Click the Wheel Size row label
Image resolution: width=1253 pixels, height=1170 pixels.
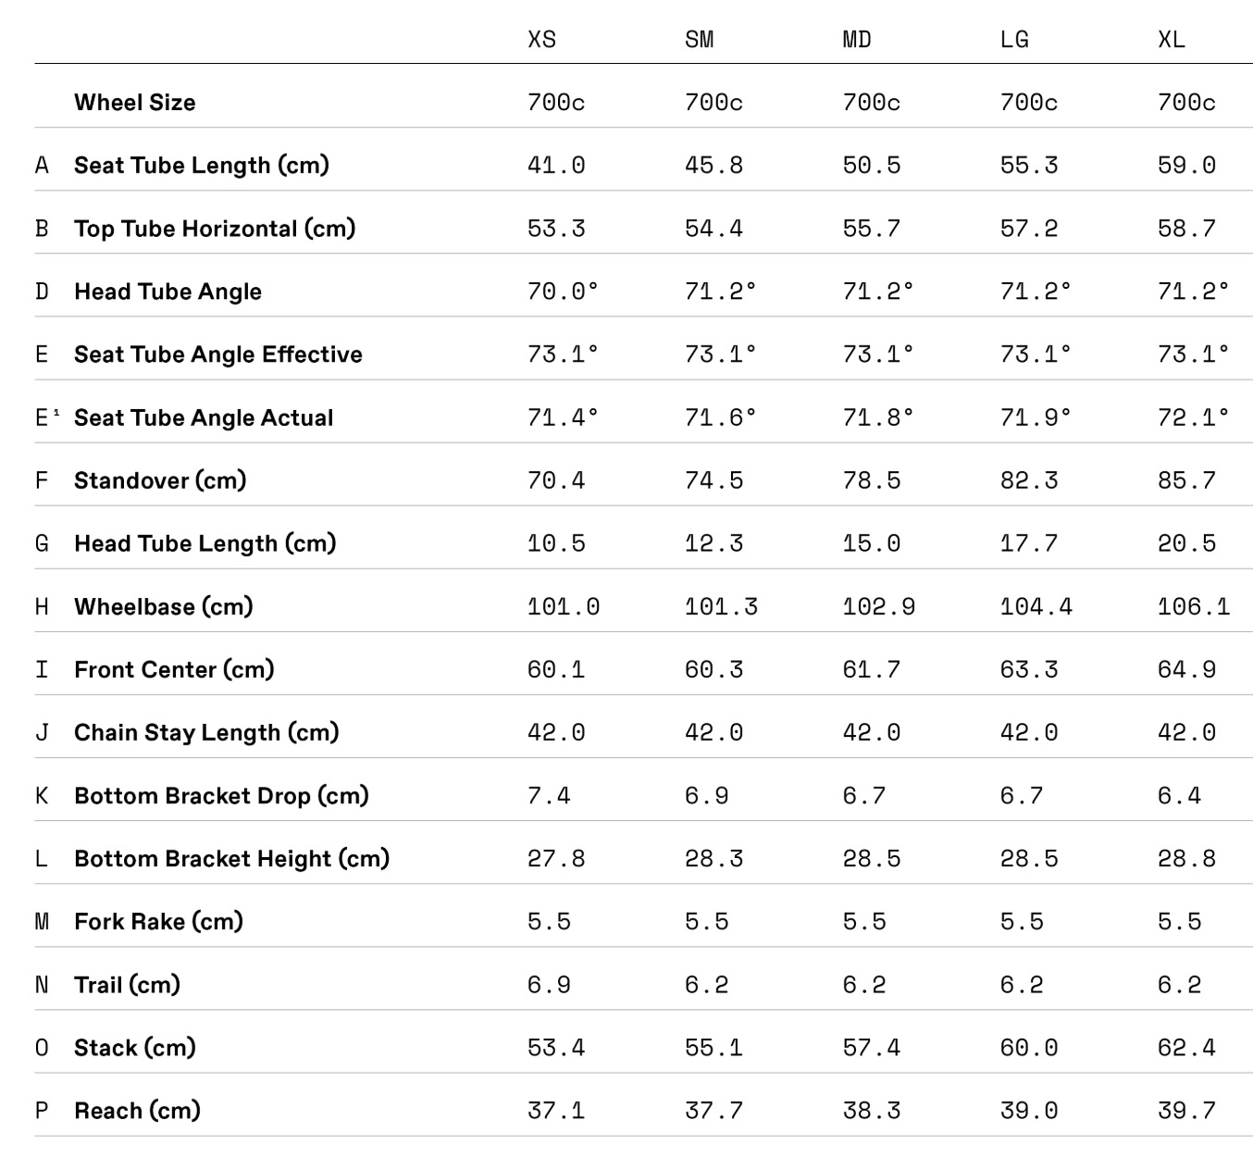pos(135,103)
